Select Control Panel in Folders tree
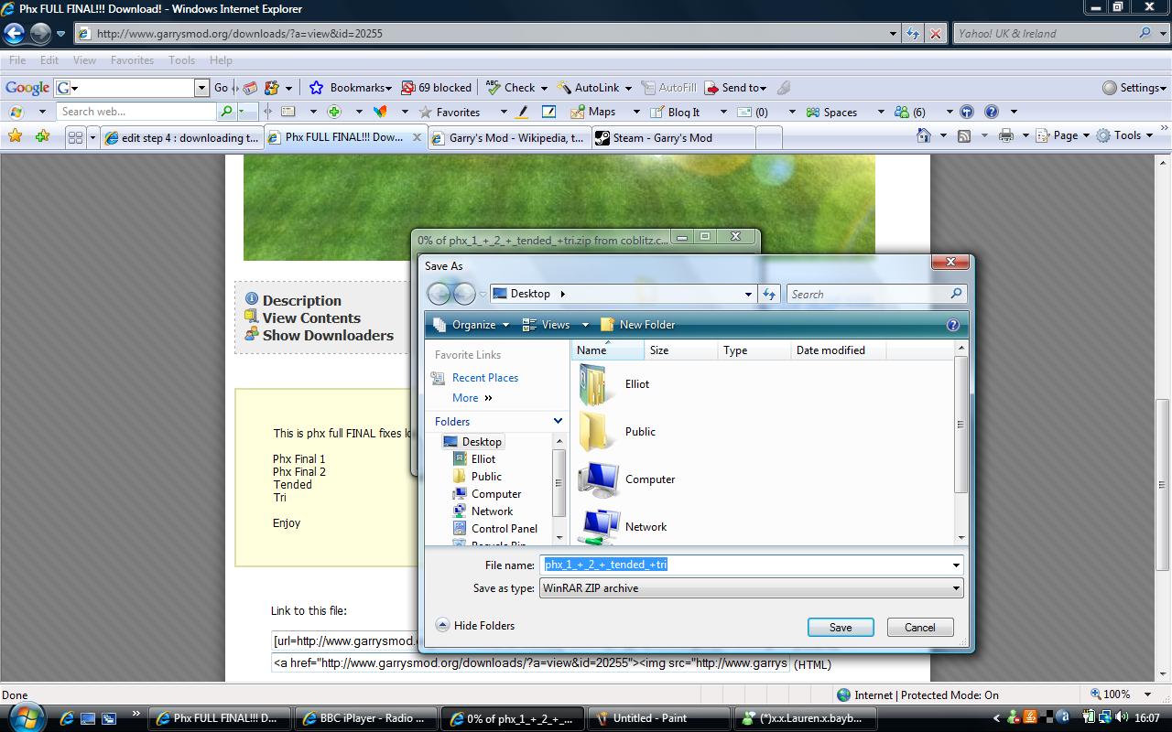 (504, 529)
